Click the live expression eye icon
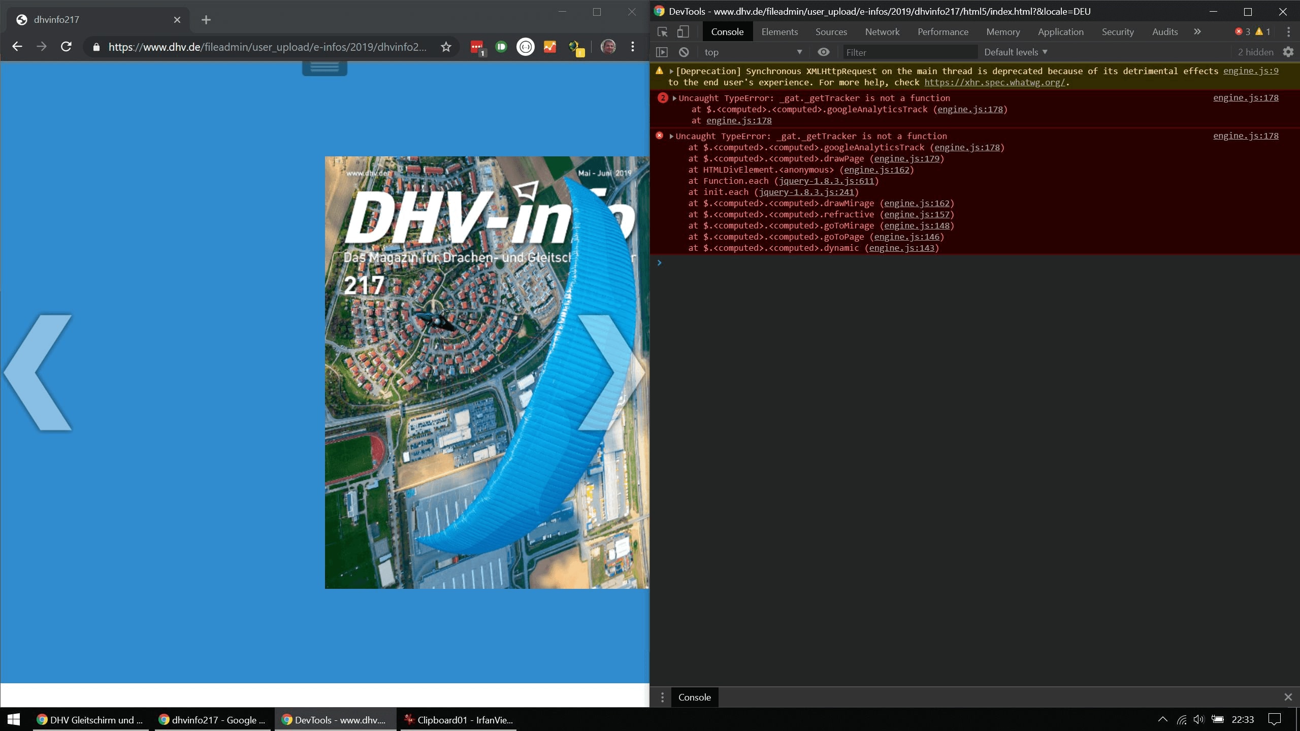The height and width of the screenshot is (731, 1300). [x=823, y=52]
